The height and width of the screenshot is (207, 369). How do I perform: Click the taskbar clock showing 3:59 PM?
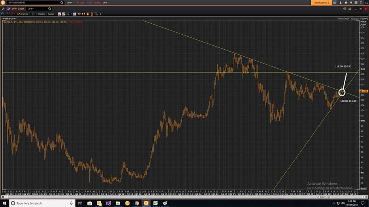pos(352,203)
